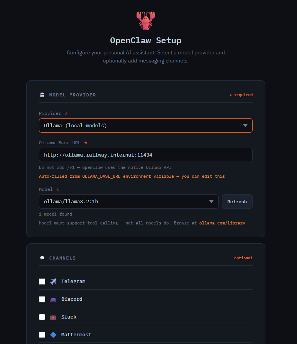Open the Provider dropdown showing Ollama
This screenshot has height=344, width=297.
[145, 125]
